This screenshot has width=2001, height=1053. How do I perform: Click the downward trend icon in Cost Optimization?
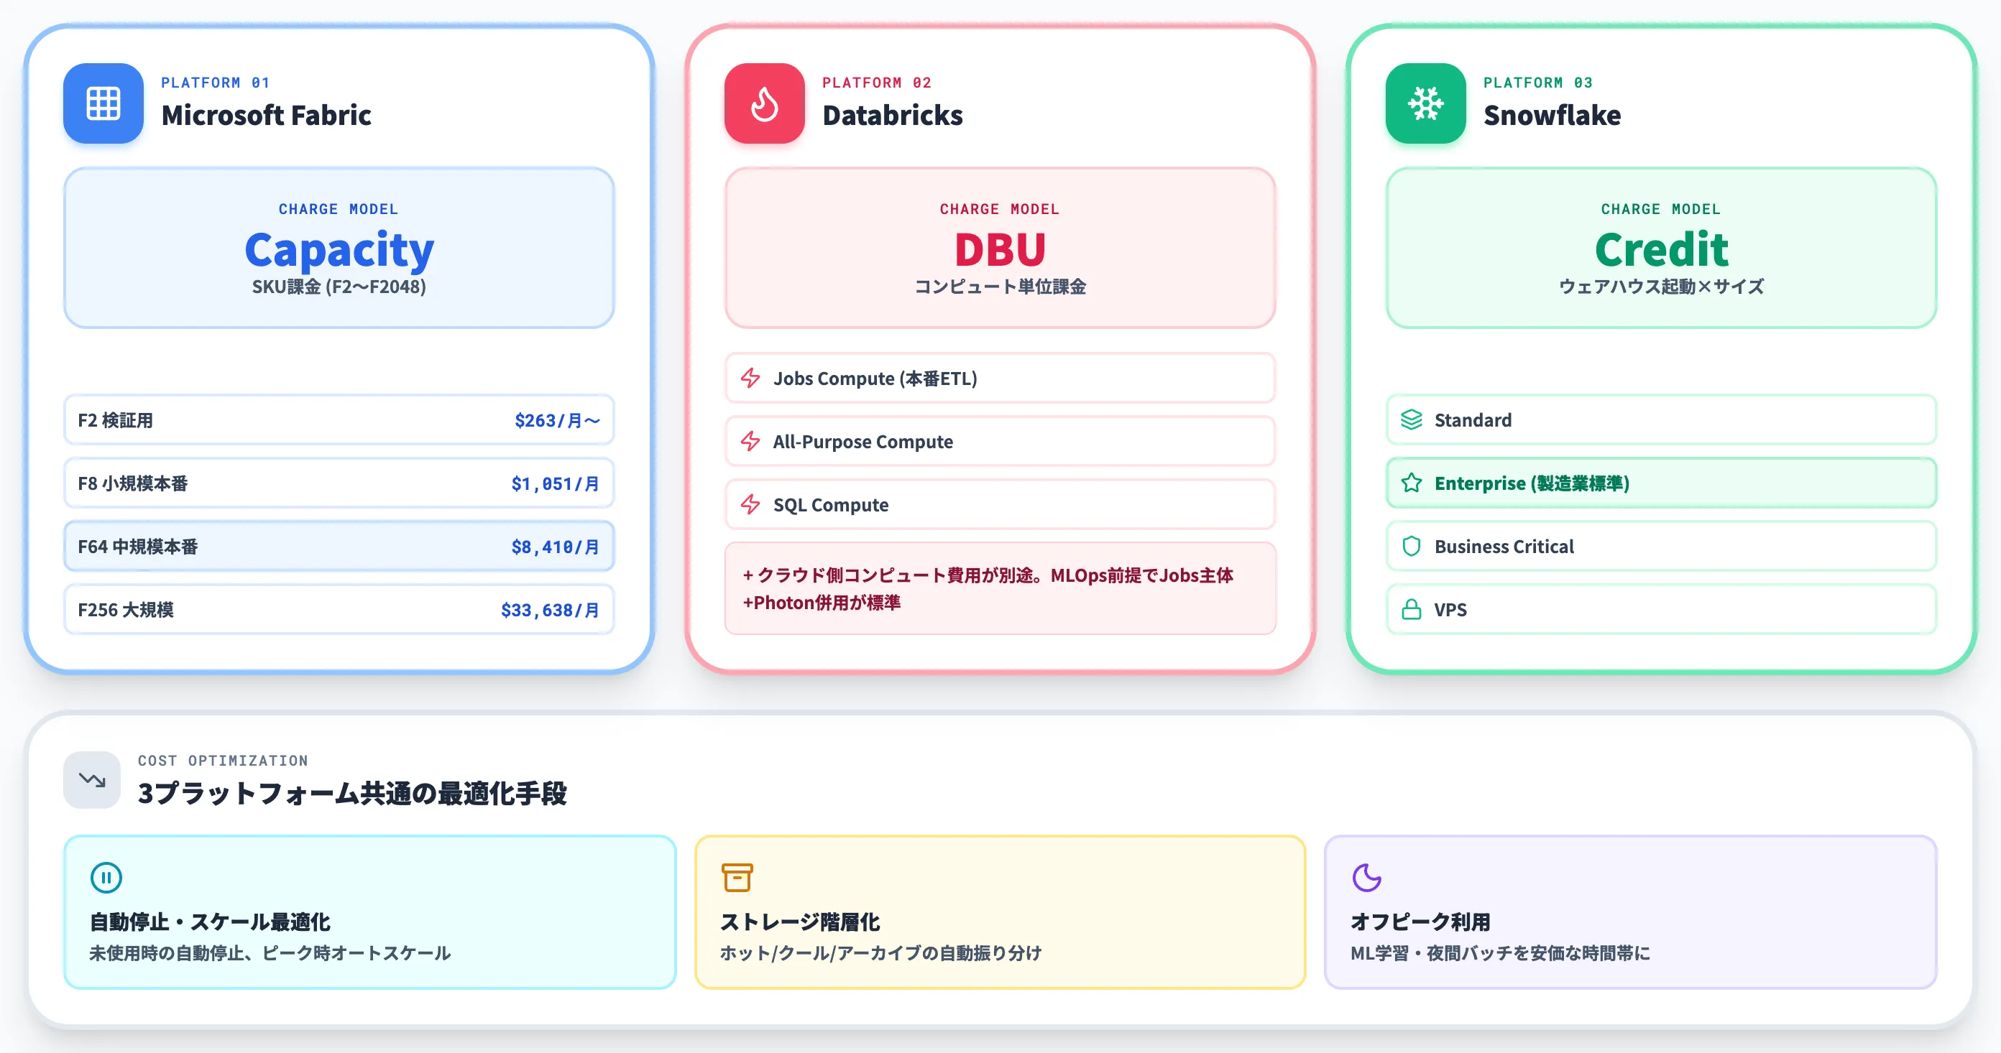coord(92,779)
